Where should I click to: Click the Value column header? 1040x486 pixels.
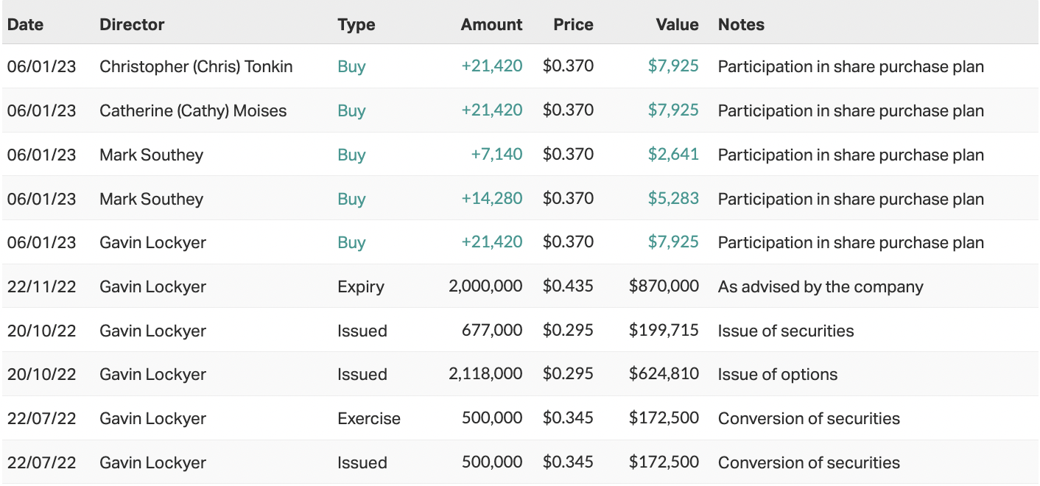pos(677,24)
